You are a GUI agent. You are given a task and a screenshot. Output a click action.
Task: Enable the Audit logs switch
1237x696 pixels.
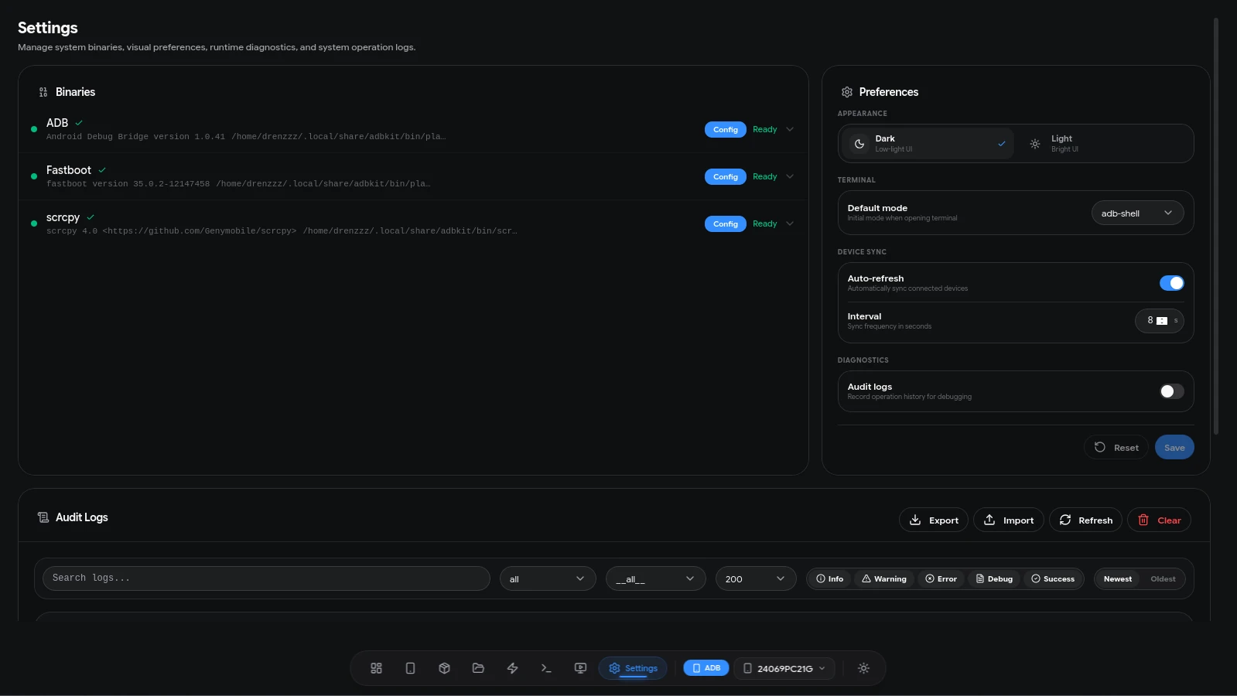point(1171,391)
